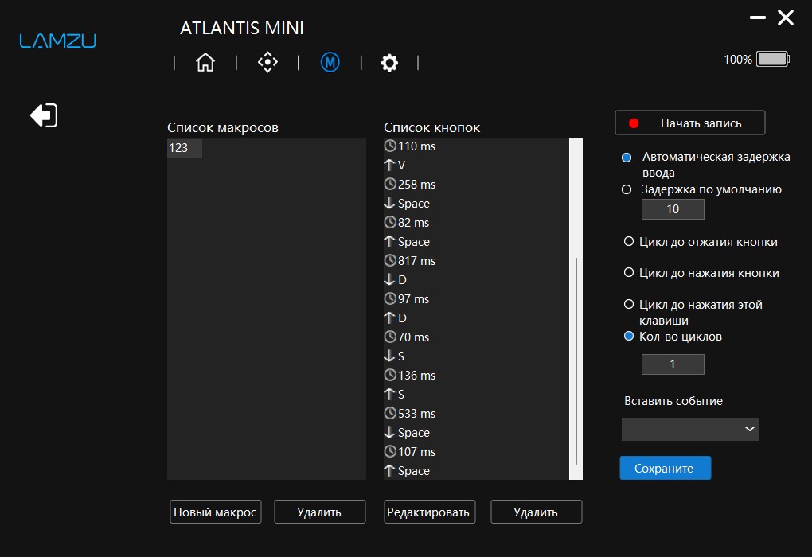Image resolution: width=812 pixels, height=557 pixels.
Task: Select the key press 'D' row
Action: (476, 280)
